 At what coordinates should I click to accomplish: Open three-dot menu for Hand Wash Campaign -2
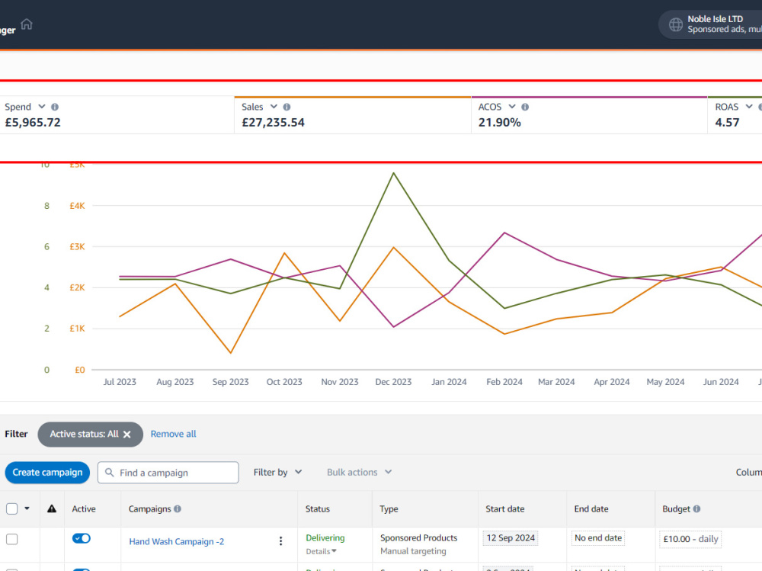coord(280,541)
